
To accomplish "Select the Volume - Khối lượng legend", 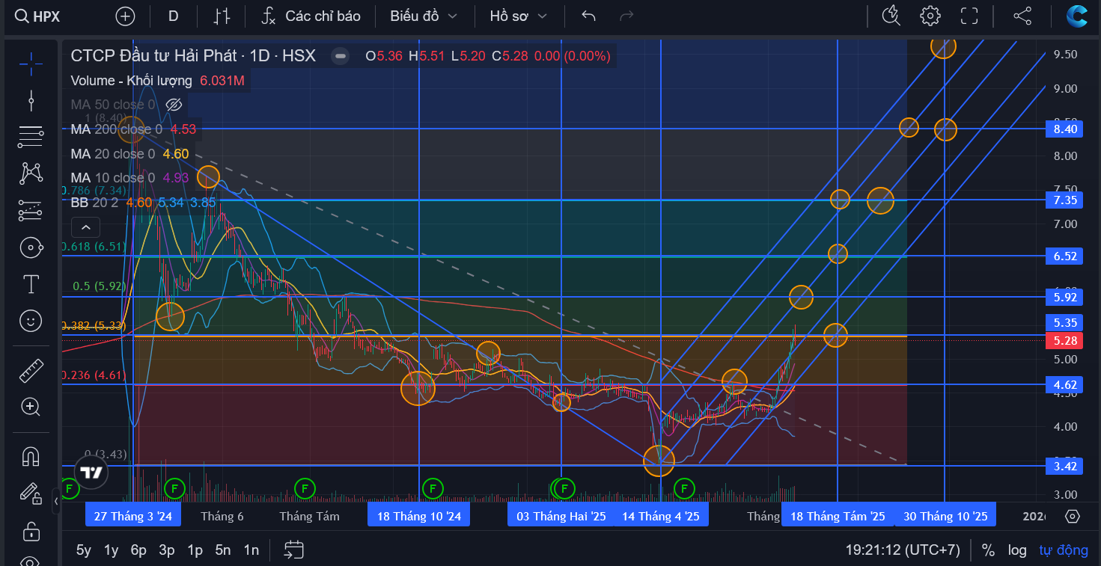I will click(158, 81).
